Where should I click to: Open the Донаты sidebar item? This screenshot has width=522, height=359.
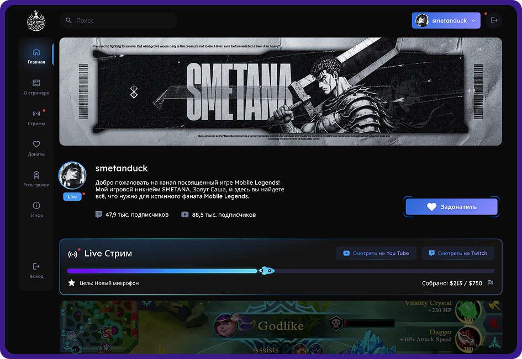click(x=36, y=148)
